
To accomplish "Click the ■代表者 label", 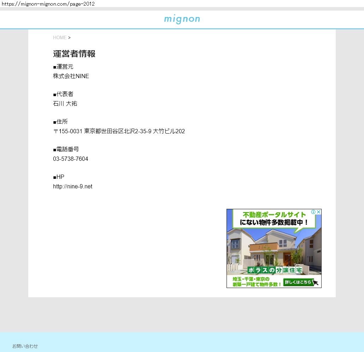I will 63,94.
